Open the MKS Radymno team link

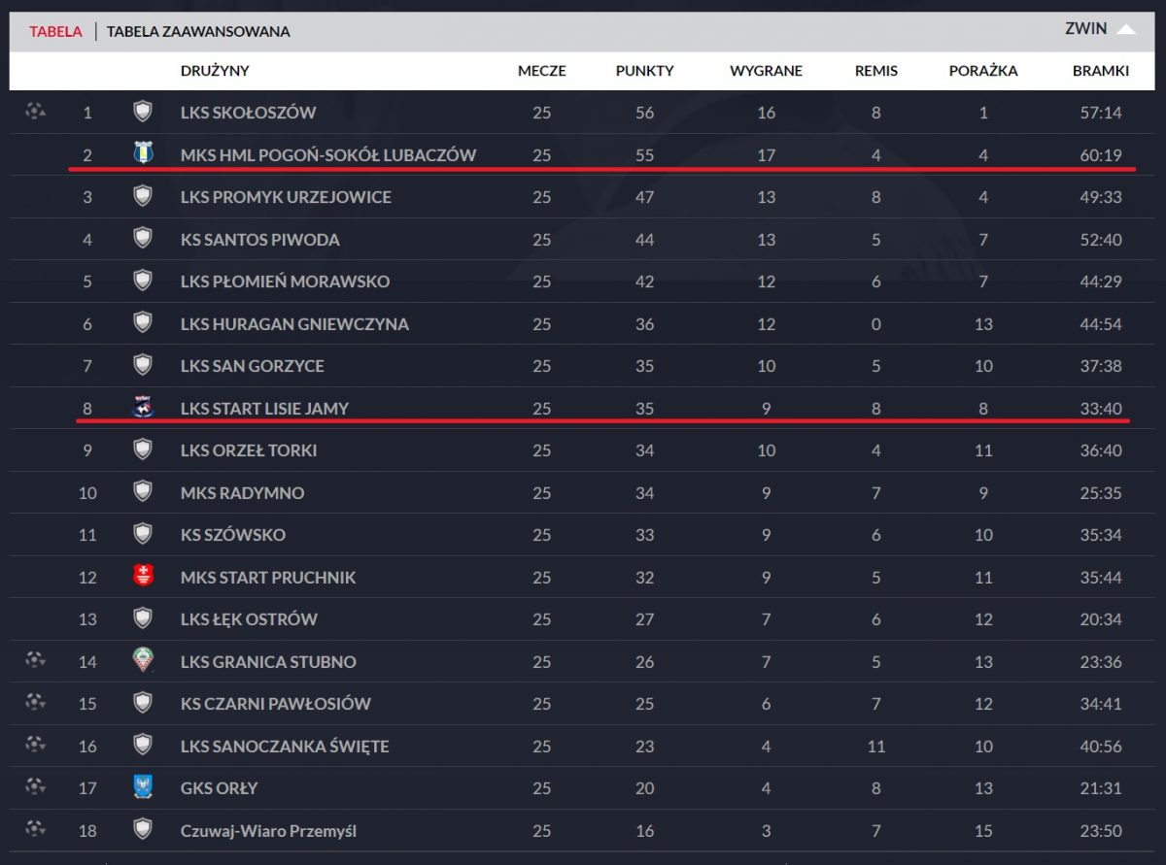[242, 493]
